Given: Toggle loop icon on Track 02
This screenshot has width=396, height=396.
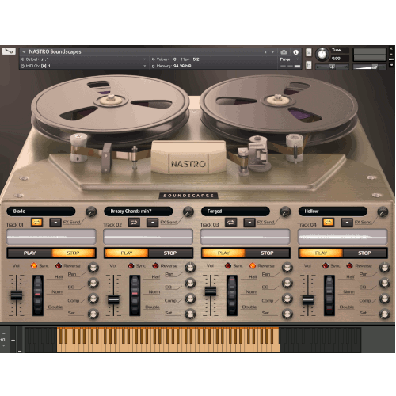Looking at the screenshot, I should pos(134,222).
